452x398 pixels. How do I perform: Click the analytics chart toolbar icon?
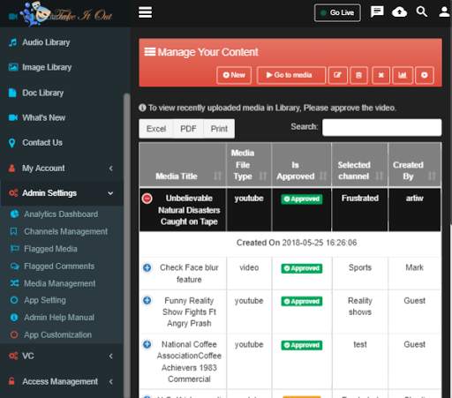point(403,75)
